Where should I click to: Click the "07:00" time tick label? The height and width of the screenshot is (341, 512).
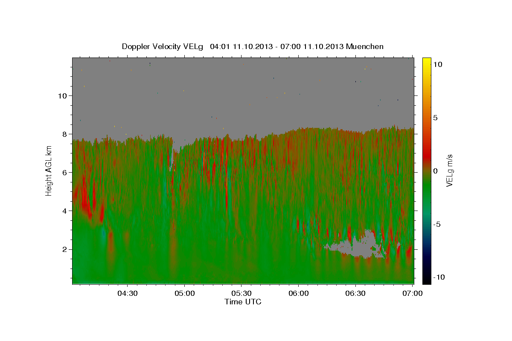(413, 294)
